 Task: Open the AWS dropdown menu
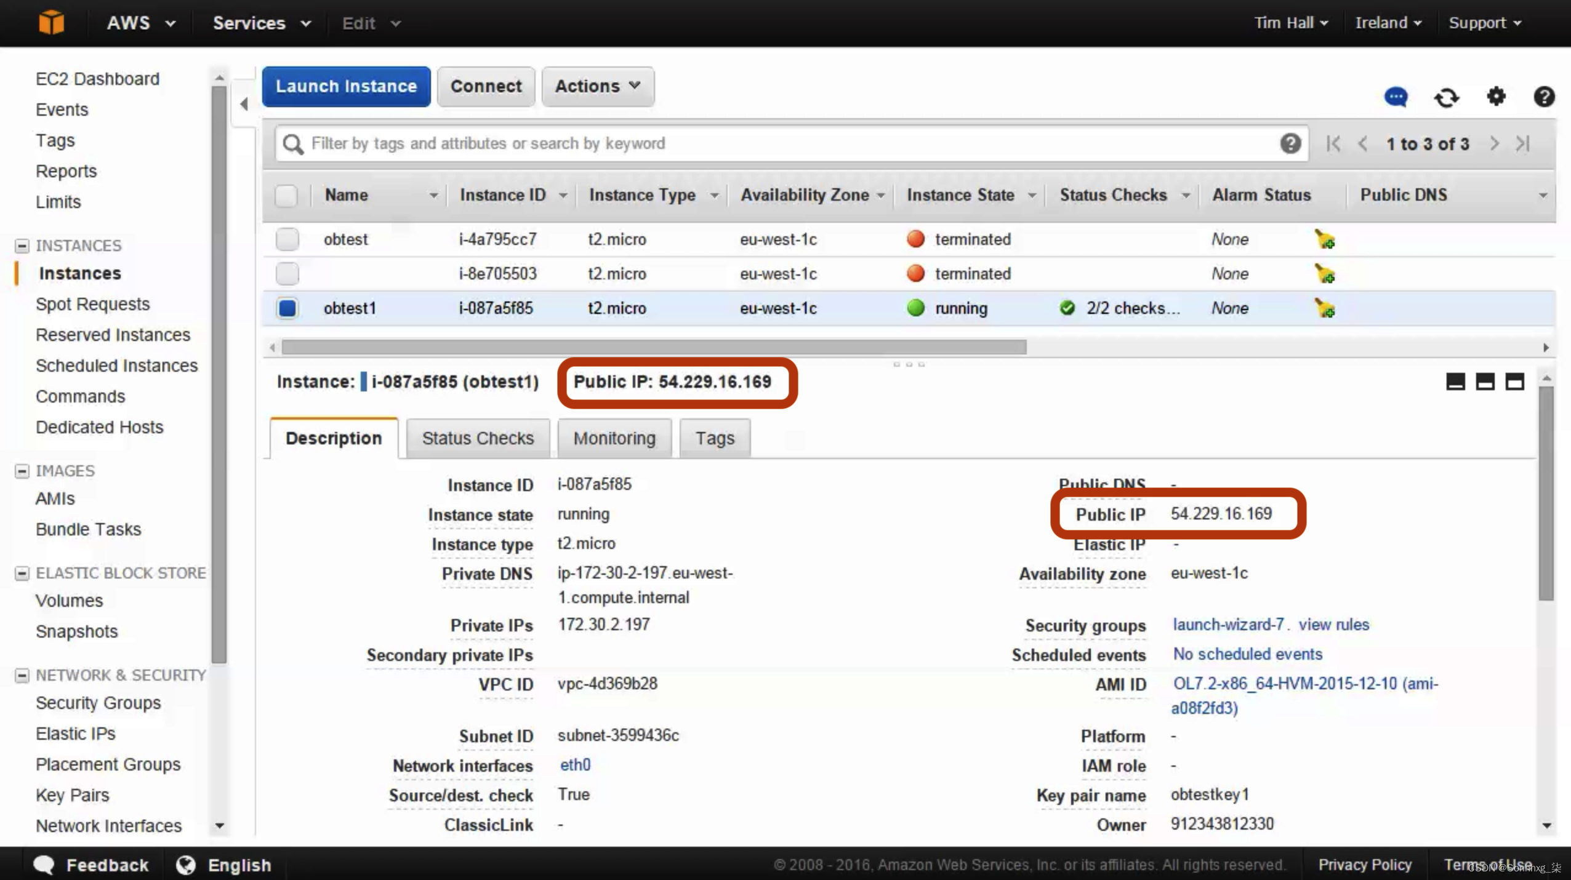coord(141,23)
